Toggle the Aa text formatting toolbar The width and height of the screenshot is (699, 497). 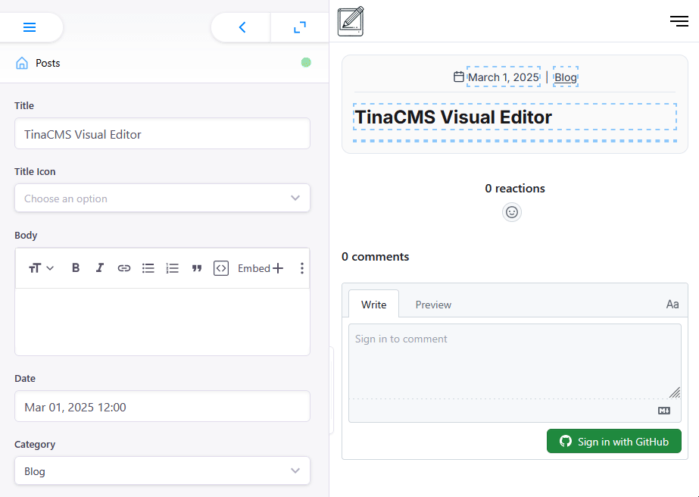[x=672, y=305]
